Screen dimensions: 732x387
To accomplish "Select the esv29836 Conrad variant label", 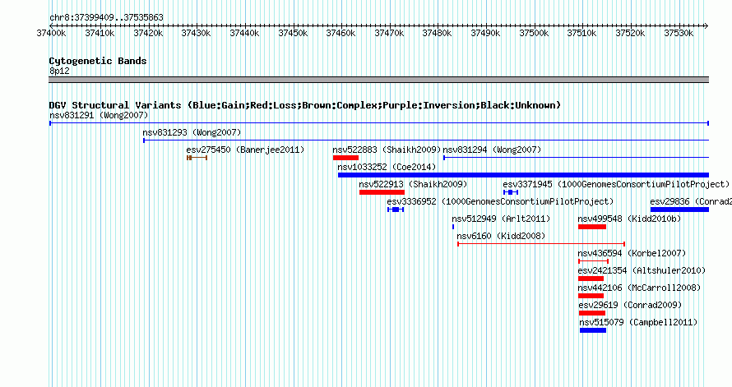I will point(691,201).
